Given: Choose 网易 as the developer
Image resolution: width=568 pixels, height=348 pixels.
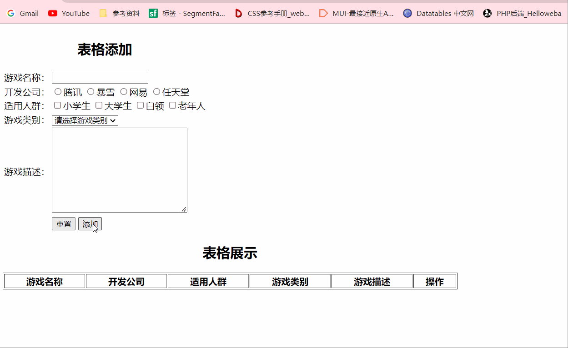Looking at the screenshot, I should point(124,92).
